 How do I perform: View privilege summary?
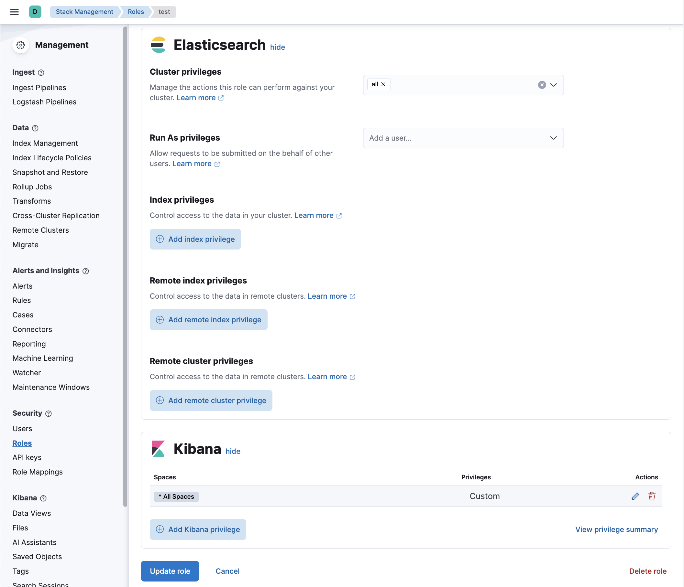point(616,529)
